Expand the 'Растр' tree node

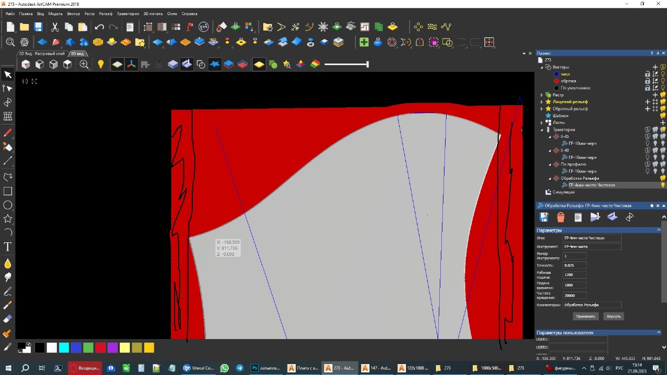tap(541, 95)
